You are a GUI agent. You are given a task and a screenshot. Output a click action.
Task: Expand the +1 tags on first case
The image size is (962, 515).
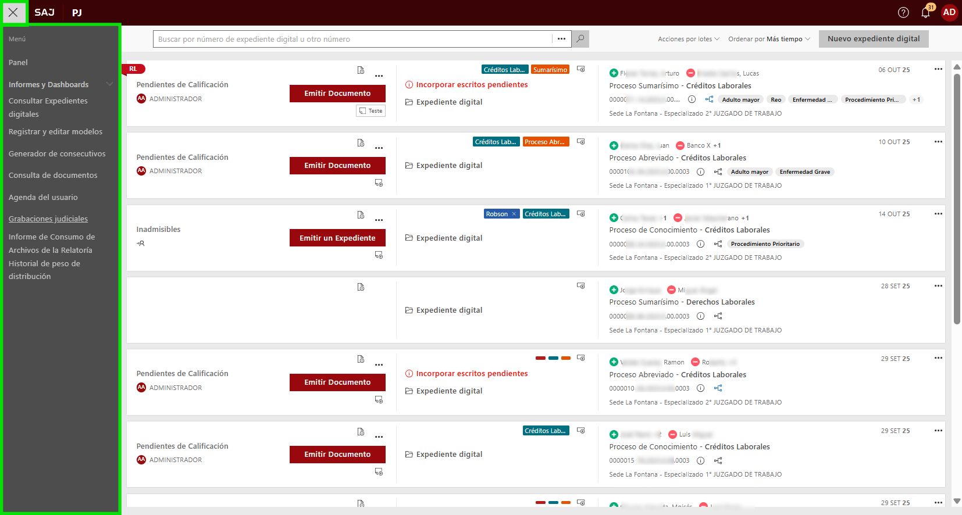[x=916, y=99]
